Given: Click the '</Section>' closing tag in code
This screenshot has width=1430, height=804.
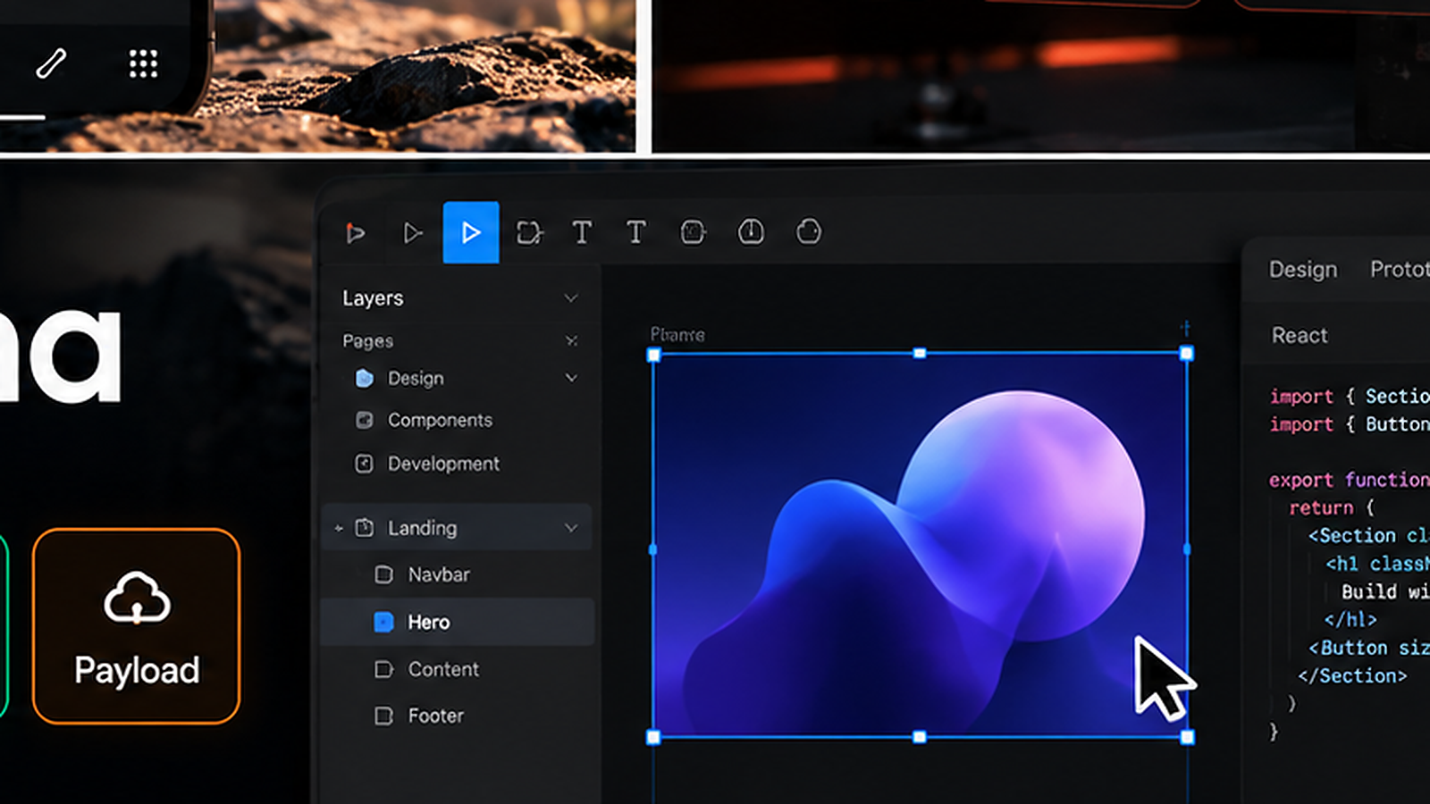Looking at the screenshot, I should coord(1352,676).
